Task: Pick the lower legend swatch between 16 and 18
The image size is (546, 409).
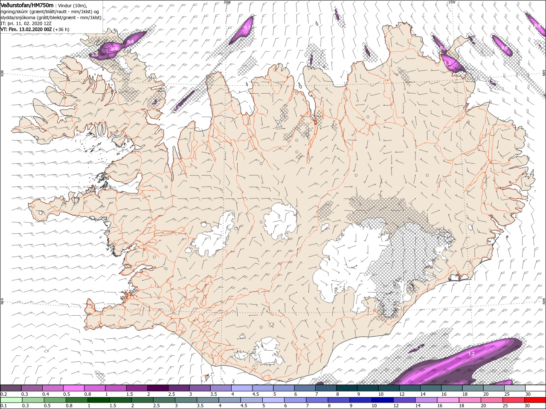Action: (x=448, y=400)
